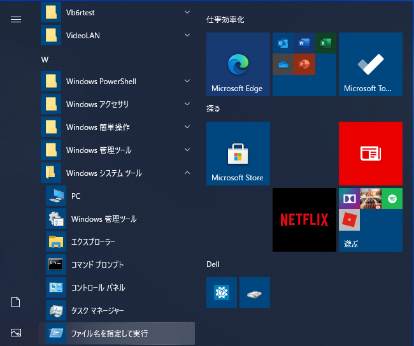Expand the Vb6rtest folder chevron
This screenshot has width=414, height=346.
[187, 12]
